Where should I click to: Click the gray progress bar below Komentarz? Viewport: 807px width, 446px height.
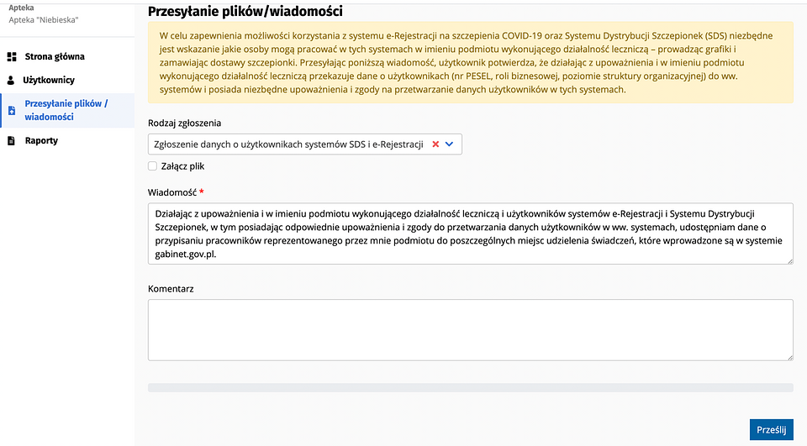(471, 387)
